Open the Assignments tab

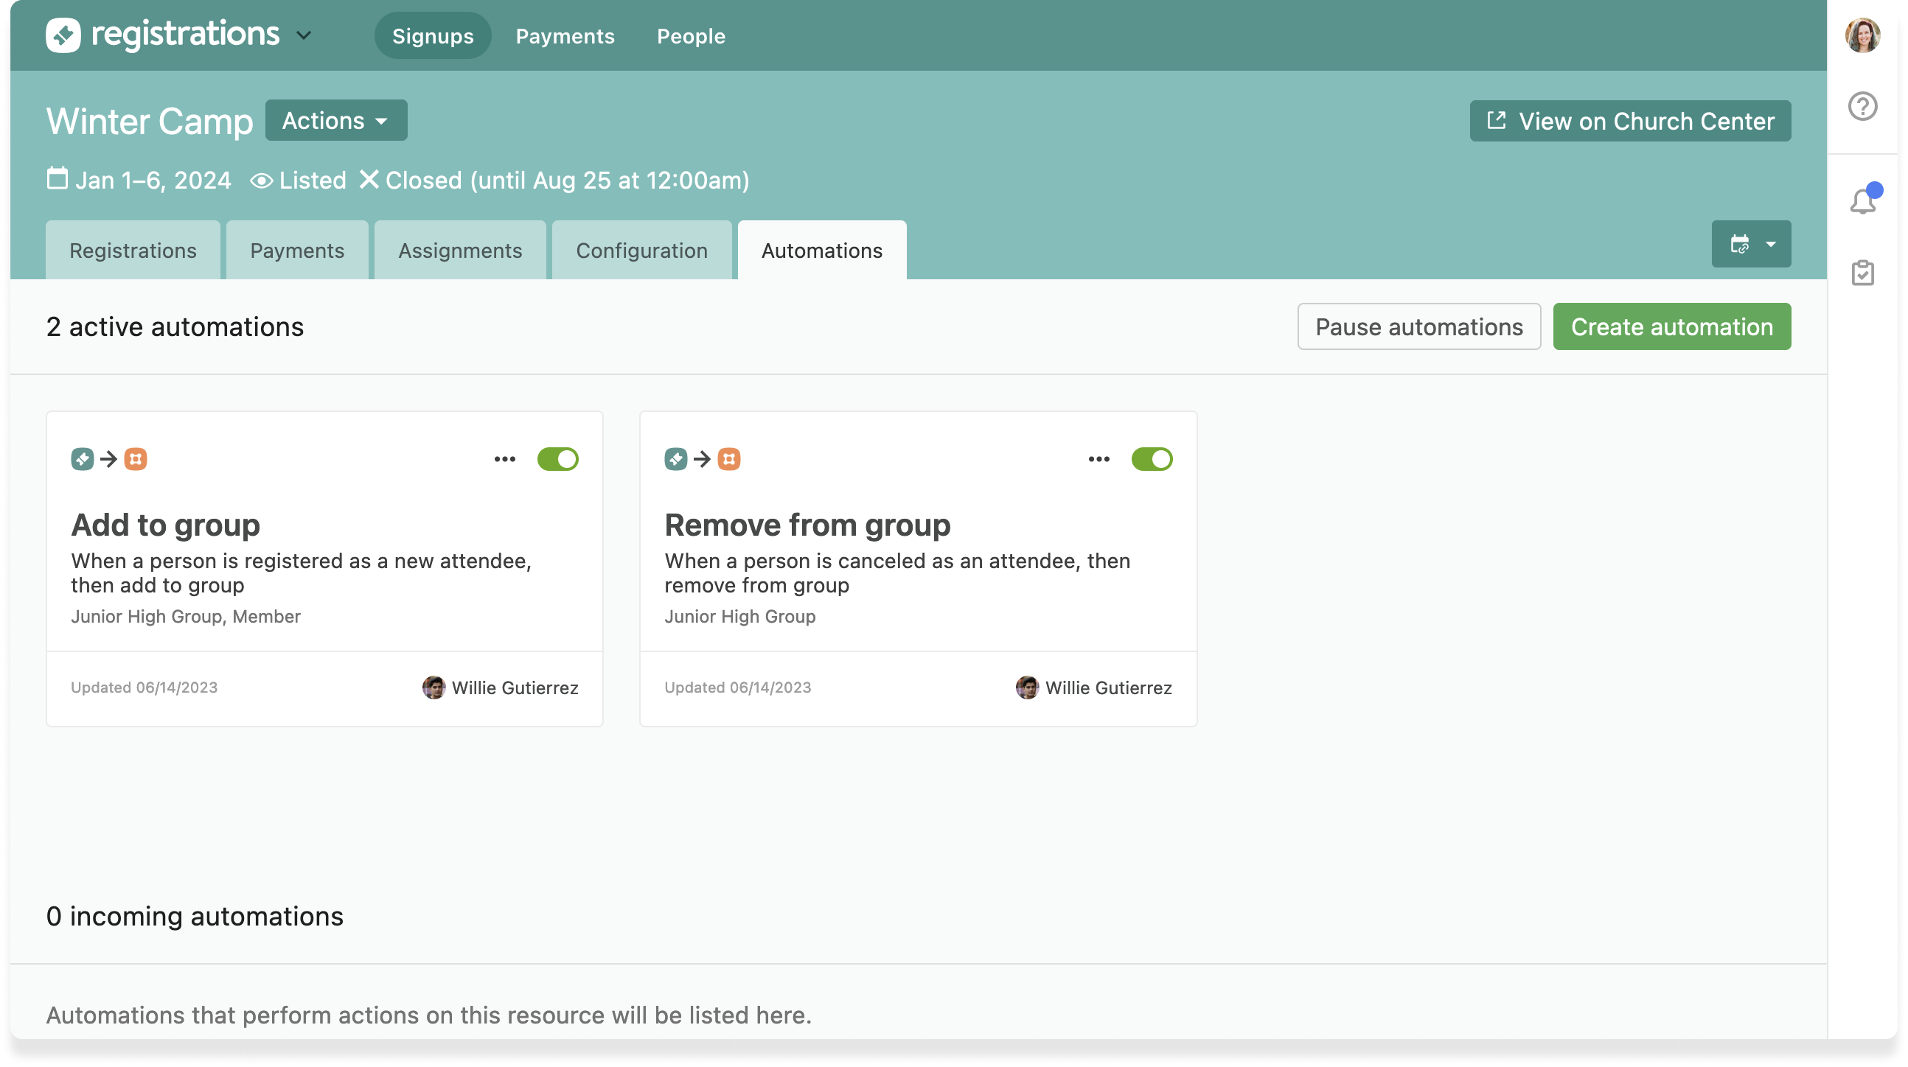460,251
